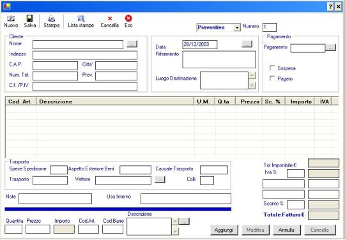Open customer lookup next to Nome
This screenshot has width=345, height=240.
point(132,44)
